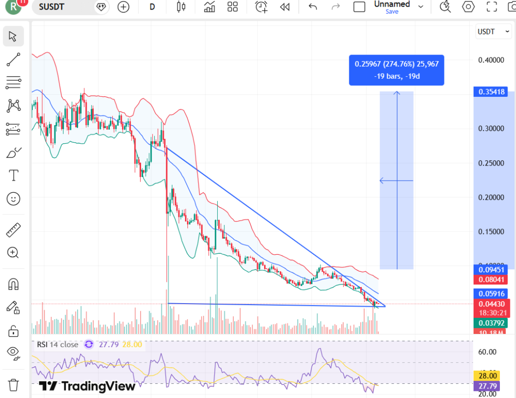Open the USDT currency dropdown
Viewport: 516px width, 398px height.
[493, 31]
